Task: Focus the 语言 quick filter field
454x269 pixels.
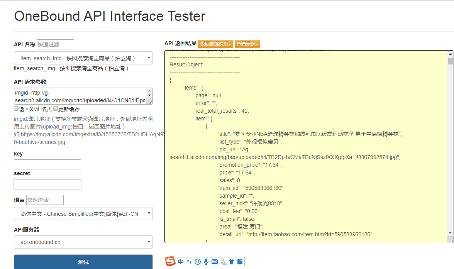Action: tap(45, 200)
